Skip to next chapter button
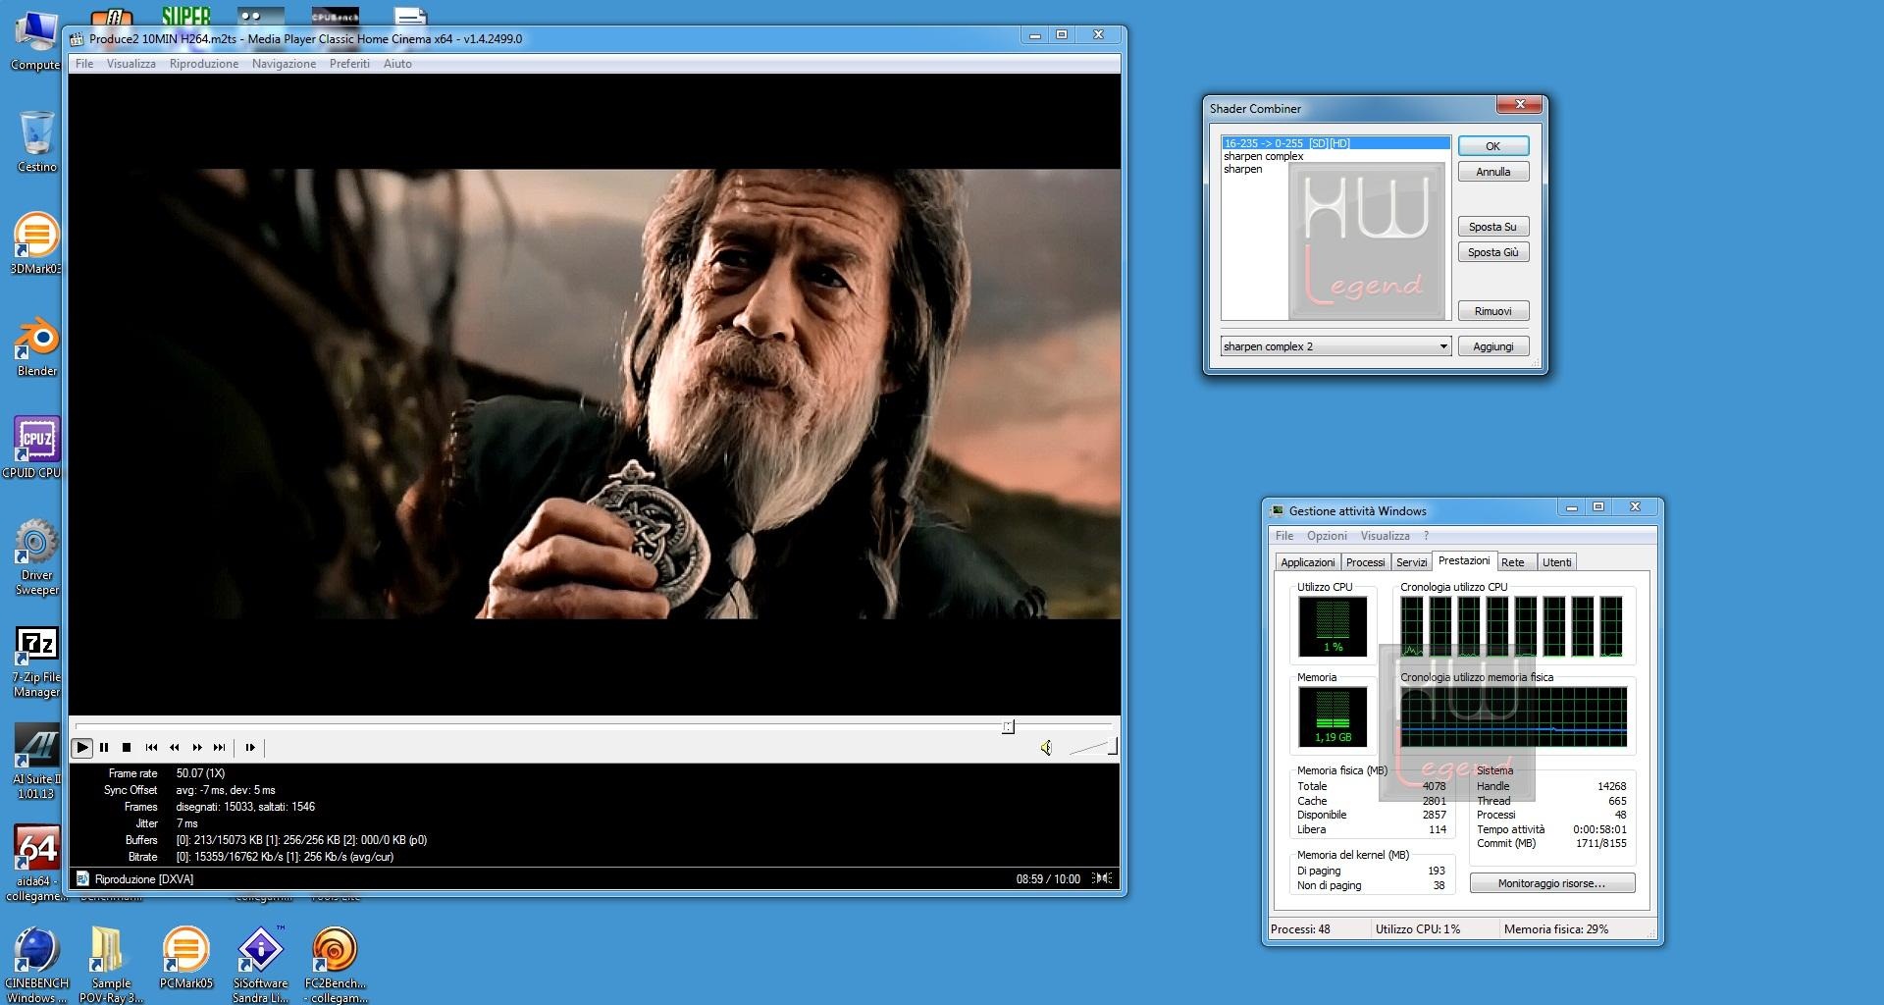 pos(220,748)
